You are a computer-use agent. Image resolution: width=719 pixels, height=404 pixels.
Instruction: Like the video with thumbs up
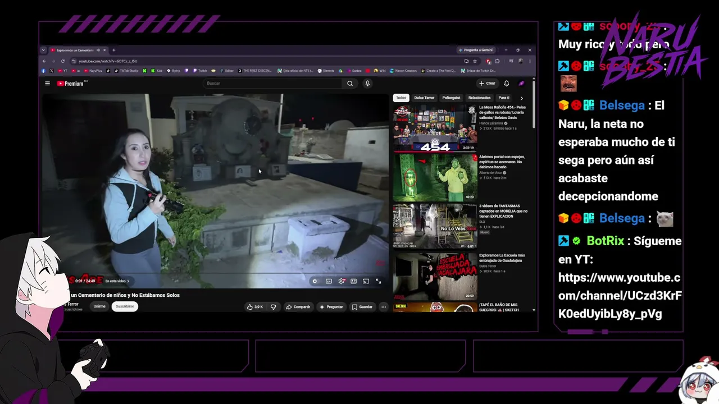click(x=255, y=307)
